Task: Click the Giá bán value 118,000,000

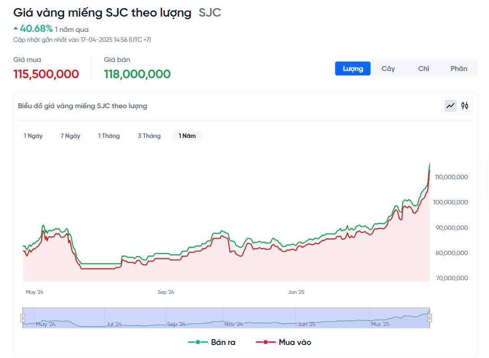Action: click(137, 74)
